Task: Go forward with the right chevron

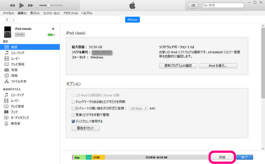Action: coord(13,20)
